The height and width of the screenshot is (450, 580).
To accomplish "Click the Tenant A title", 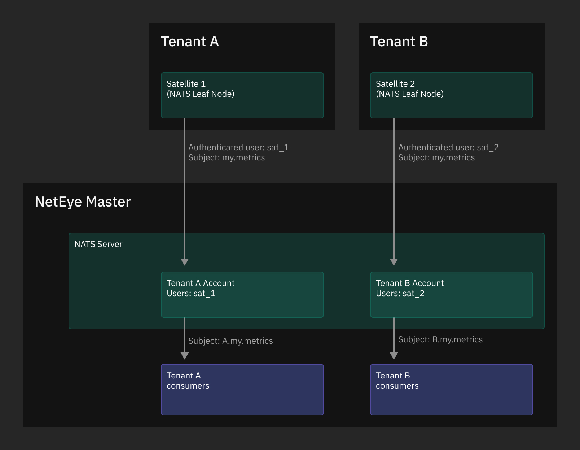I will pos(190,42).
